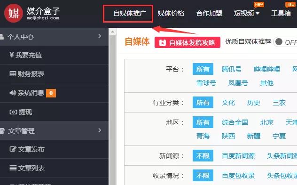Viewport: 297px width, 185px height.
Task: Click the NEW badge above 工具箱
Action: [x=290, y=5]
